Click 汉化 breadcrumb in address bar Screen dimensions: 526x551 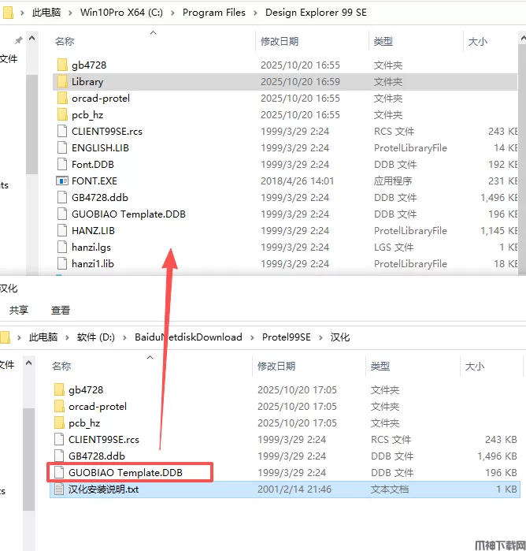coord(340,337)
